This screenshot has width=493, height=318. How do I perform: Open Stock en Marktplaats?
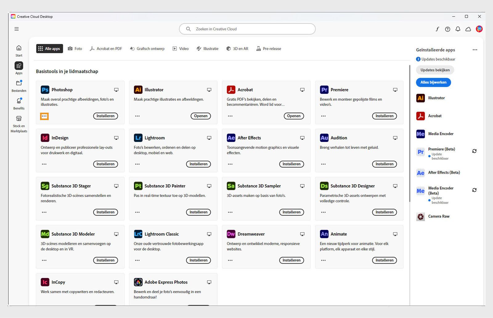(x=19, y=124)
